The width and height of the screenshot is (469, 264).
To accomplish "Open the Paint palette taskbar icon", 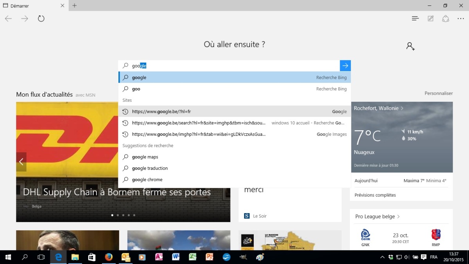I will coord(260,257).
